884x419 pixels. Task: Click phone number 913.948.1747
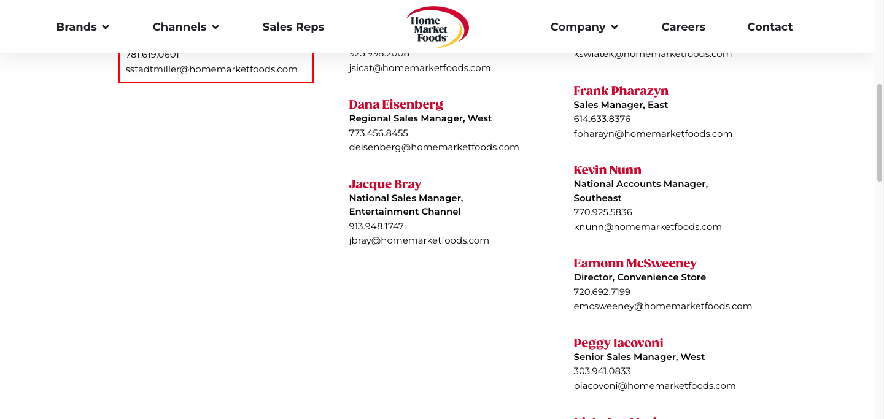tap(376, 226)
